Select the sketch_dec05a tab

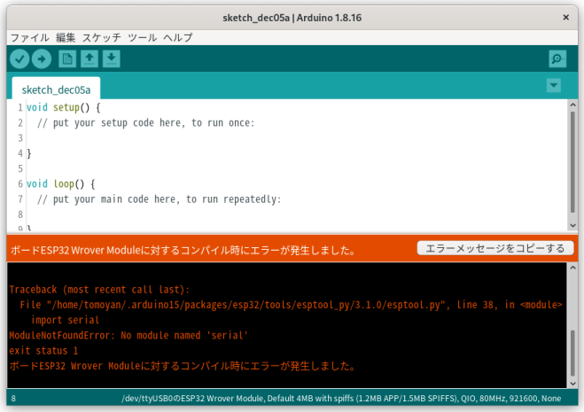click(x=56, y=89)
